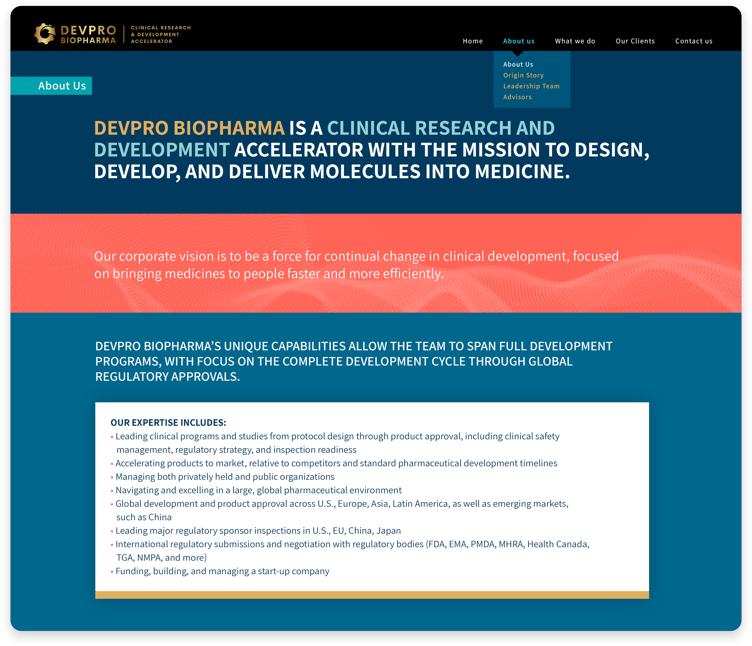
Task: Go to Our Clients page
Action: (635, 41)
